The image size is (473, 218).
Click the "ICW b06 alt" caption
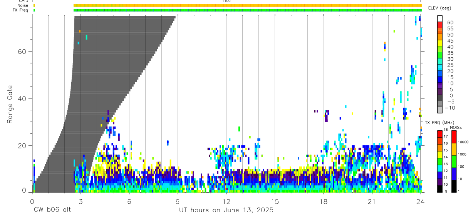pos(51,210)
